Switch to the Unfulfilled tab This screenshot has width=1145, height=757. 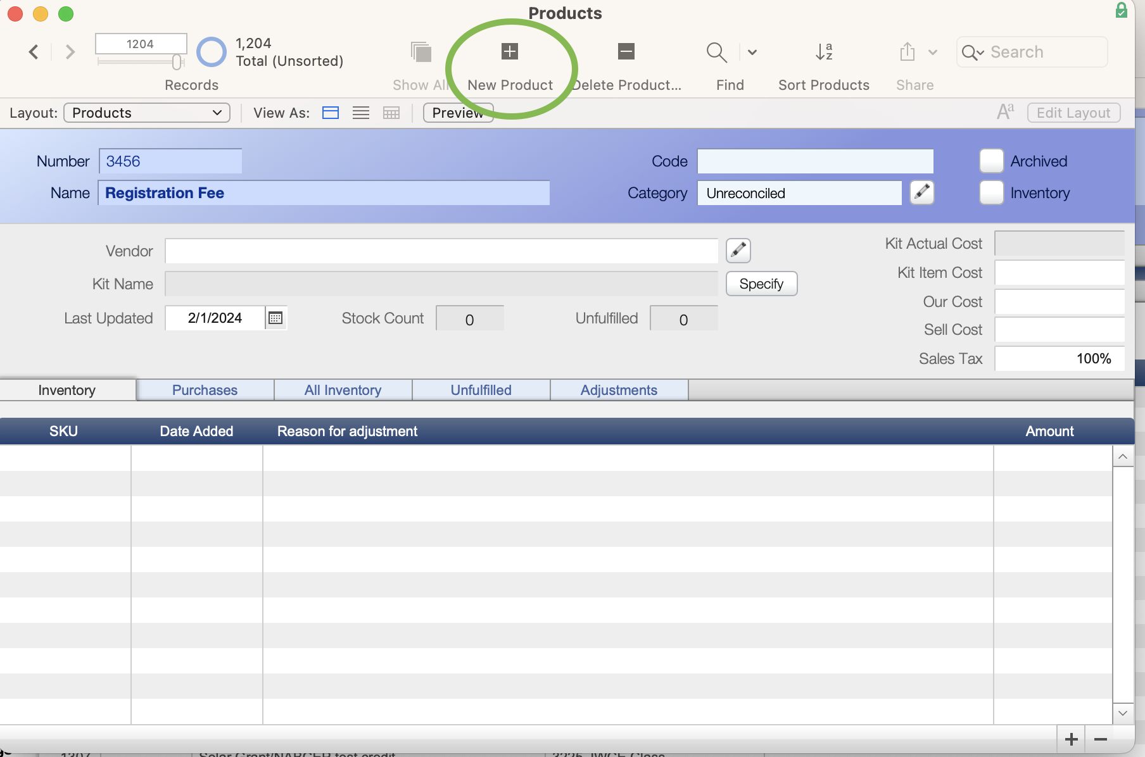(481, 390)
